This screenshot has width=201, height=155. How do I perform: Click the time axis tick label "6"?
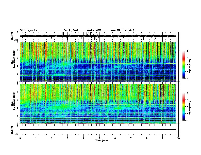115,138
